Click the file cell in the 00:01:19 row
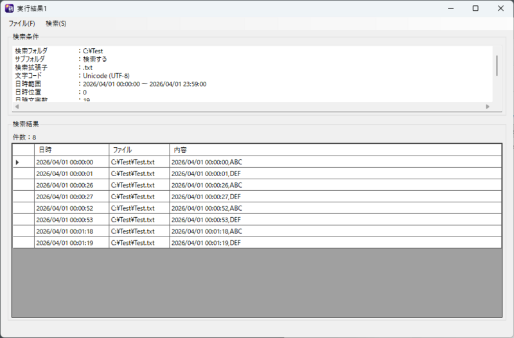This screenshot has width=514, height=338. (x=139, y=243)
